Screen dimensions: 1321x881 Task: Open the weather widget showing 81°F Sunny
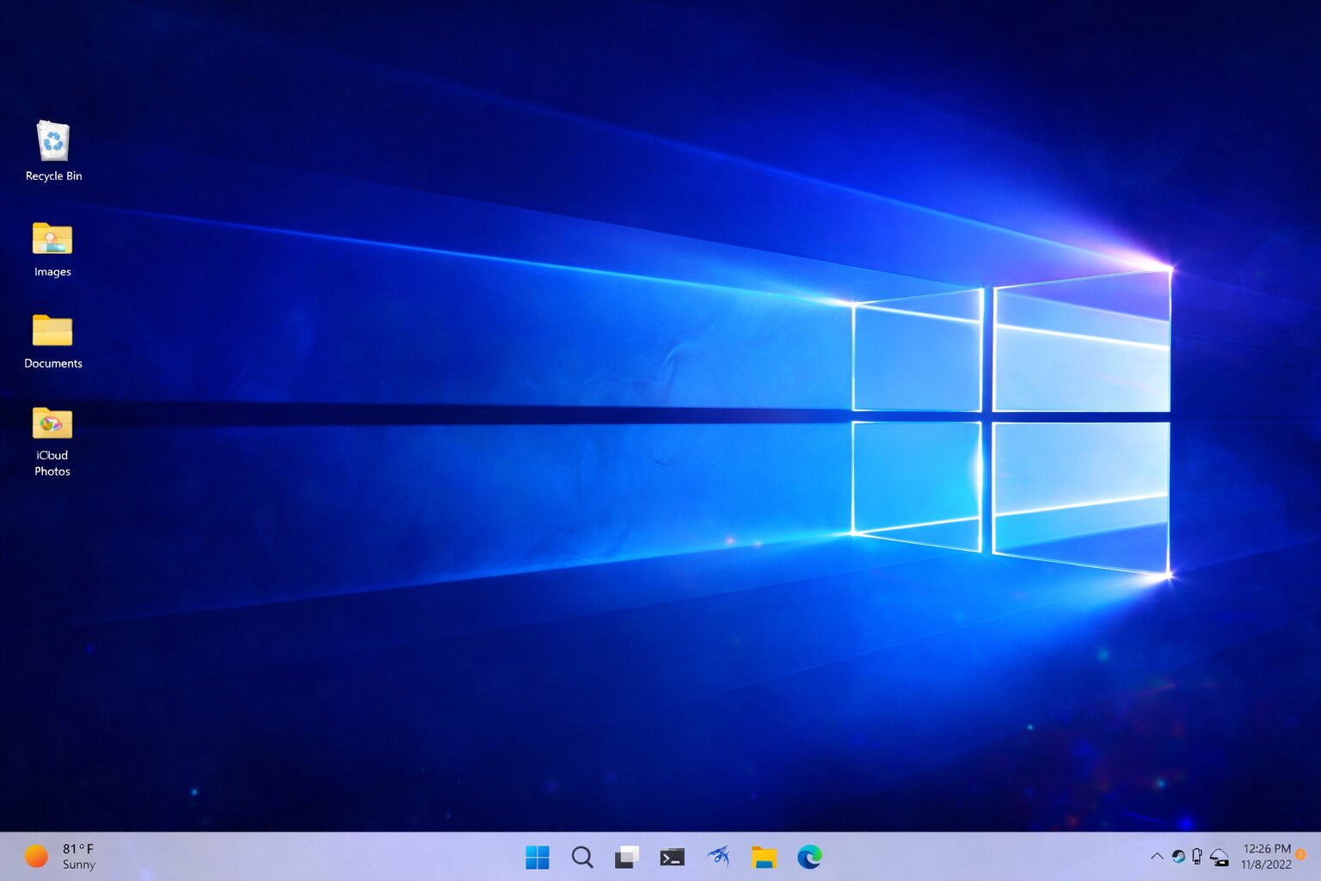coord(60,857)
